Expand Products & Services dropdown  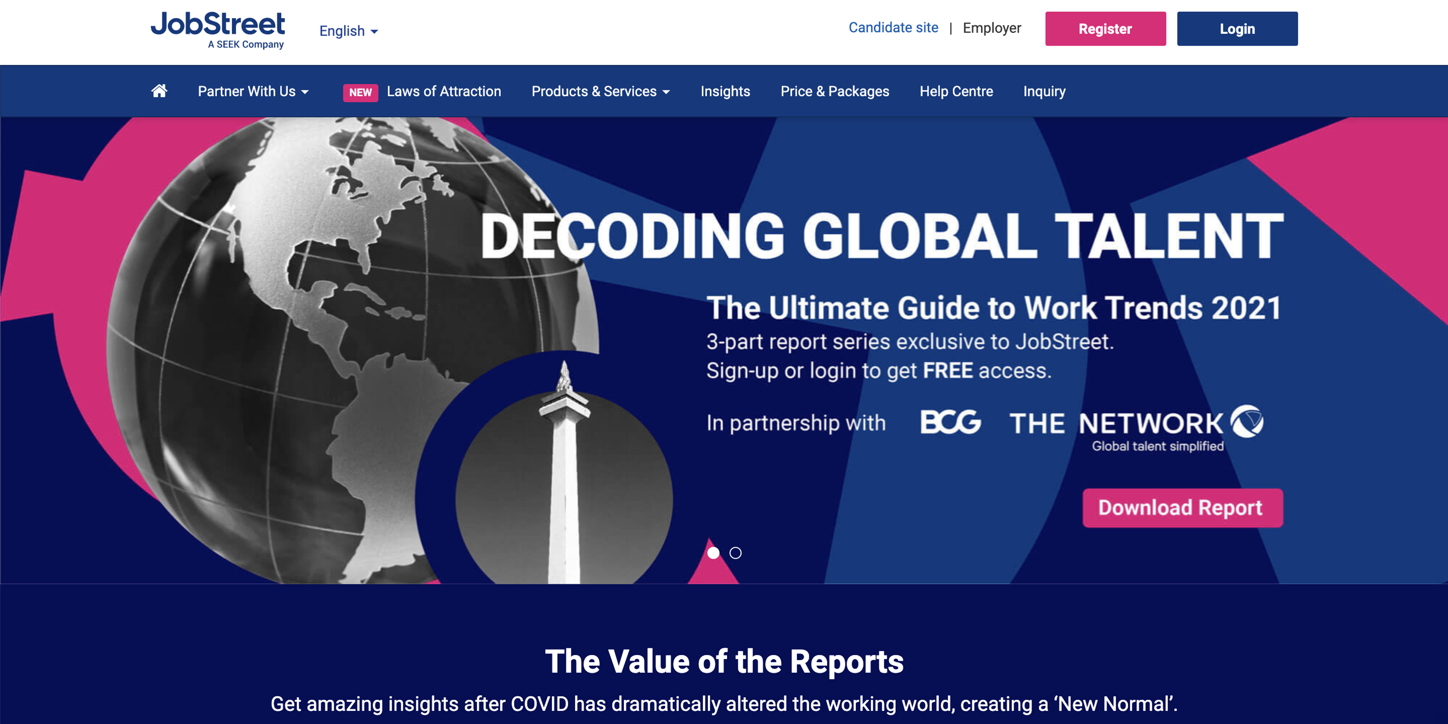coord(600,91)
